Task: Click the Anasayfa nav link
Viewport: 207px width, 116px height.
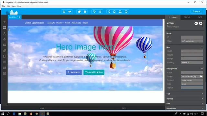Action: (51, 23)
